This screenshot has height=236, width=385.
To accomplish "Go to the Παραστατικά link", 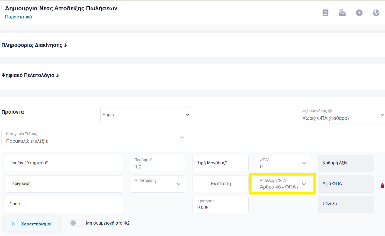I will click(x=18, y=17).
